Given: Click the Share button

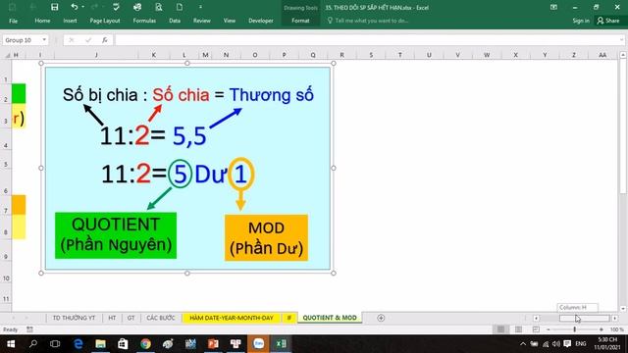Looking at the screenshot, I should [608, 21].
